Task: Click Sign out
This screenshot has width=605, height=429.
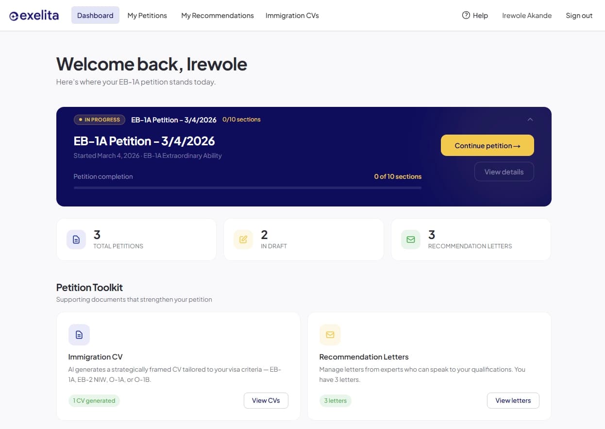Action: [579, 15]
